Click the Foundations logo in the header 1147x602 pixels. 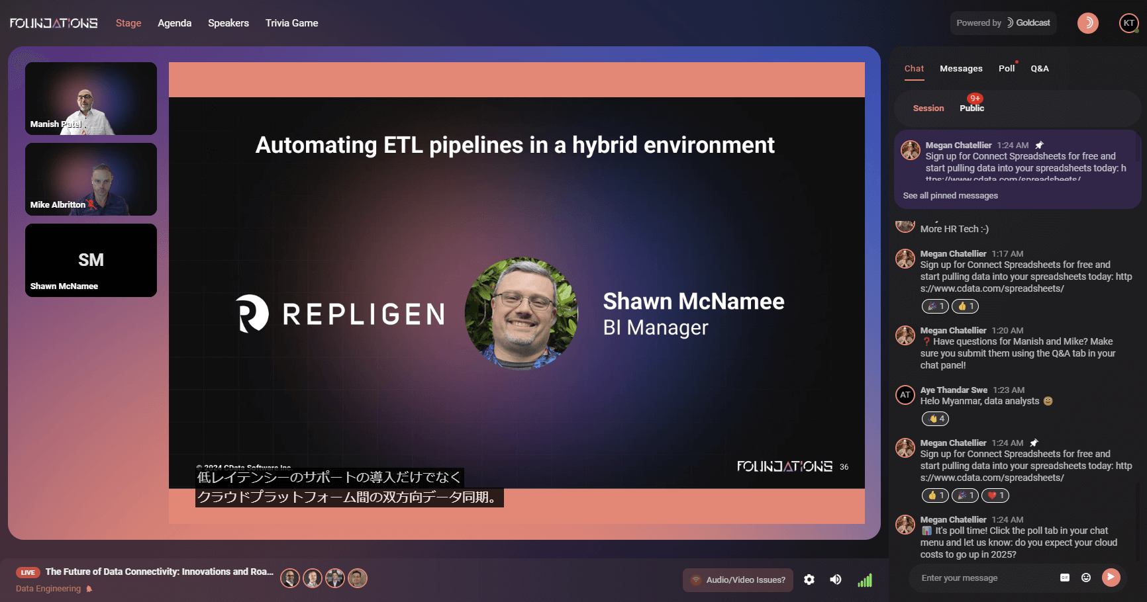point(54,23)
